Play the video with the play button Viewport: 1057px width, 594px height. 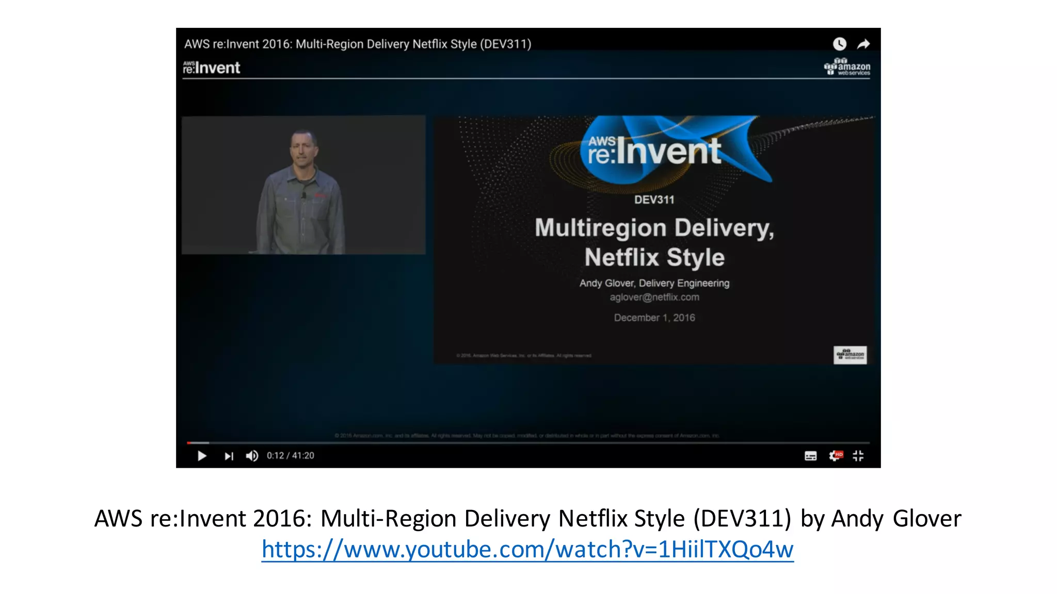tap(202, 456)
